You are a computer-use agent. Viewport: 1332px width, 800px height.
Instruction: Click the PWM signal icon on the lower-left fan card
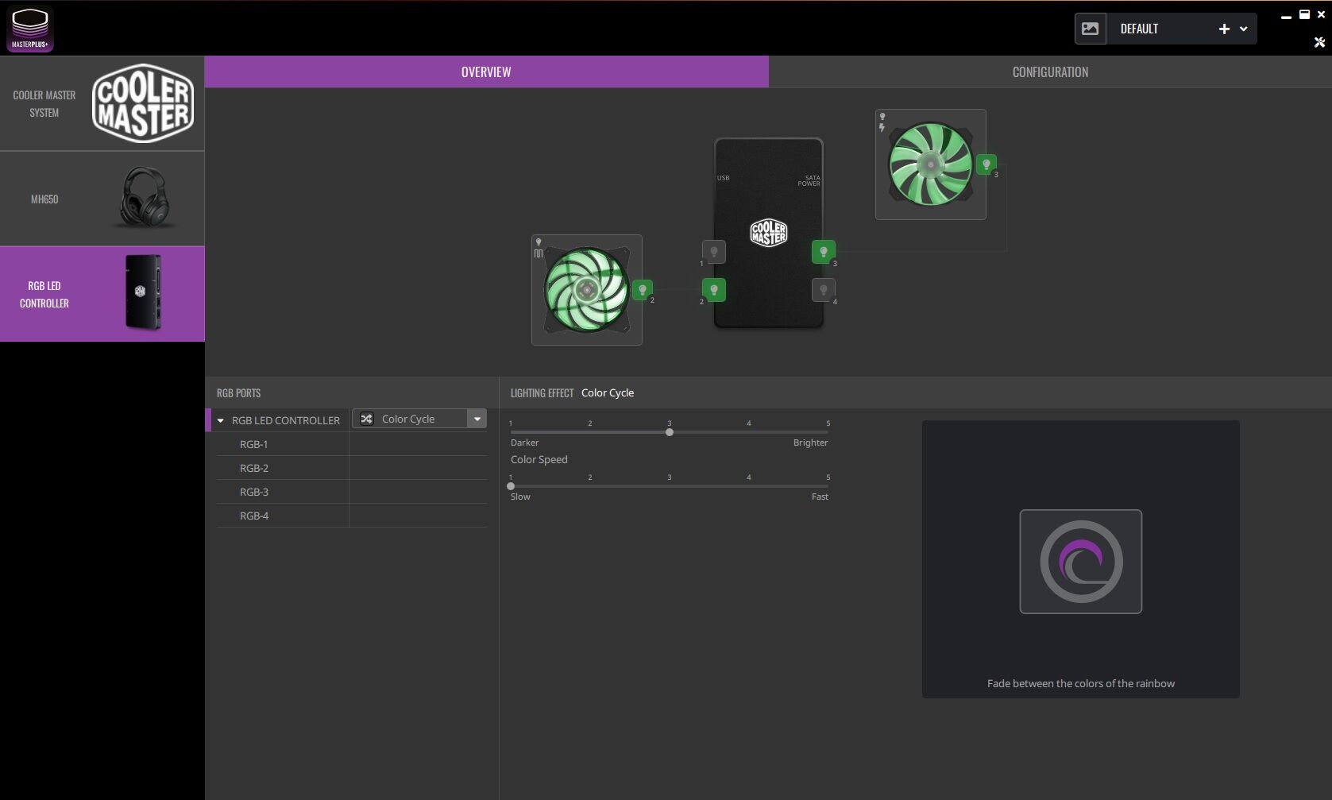[539, 253]
